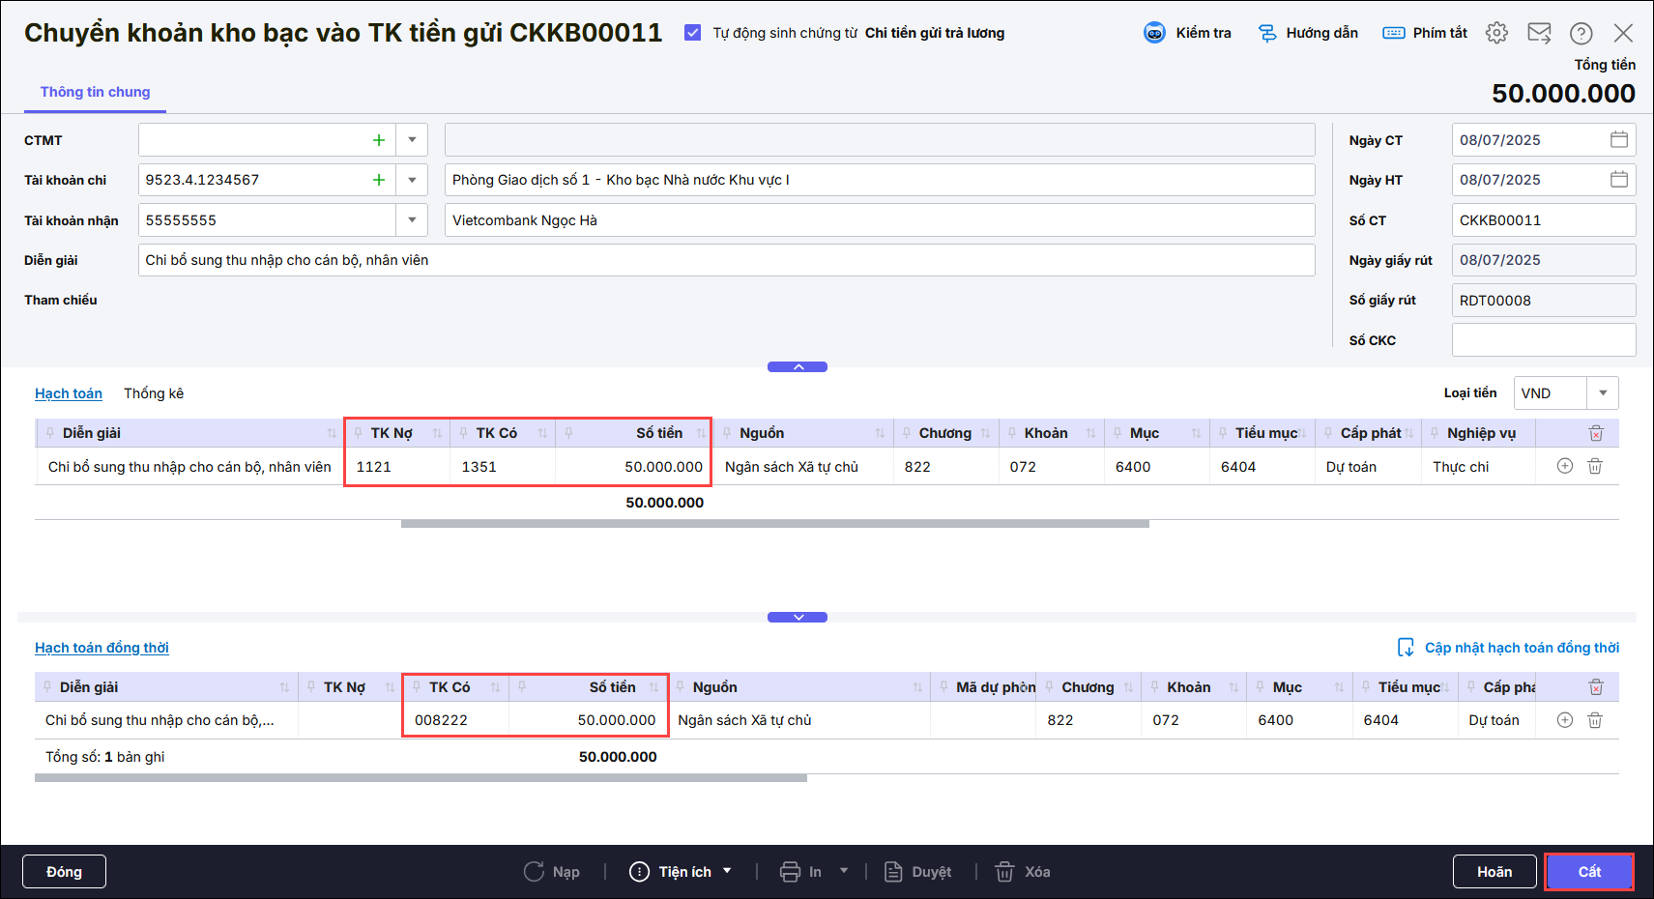Switch to the Thống kê tab
Viewport: 1654px width, 899px height.
[154, 393]
